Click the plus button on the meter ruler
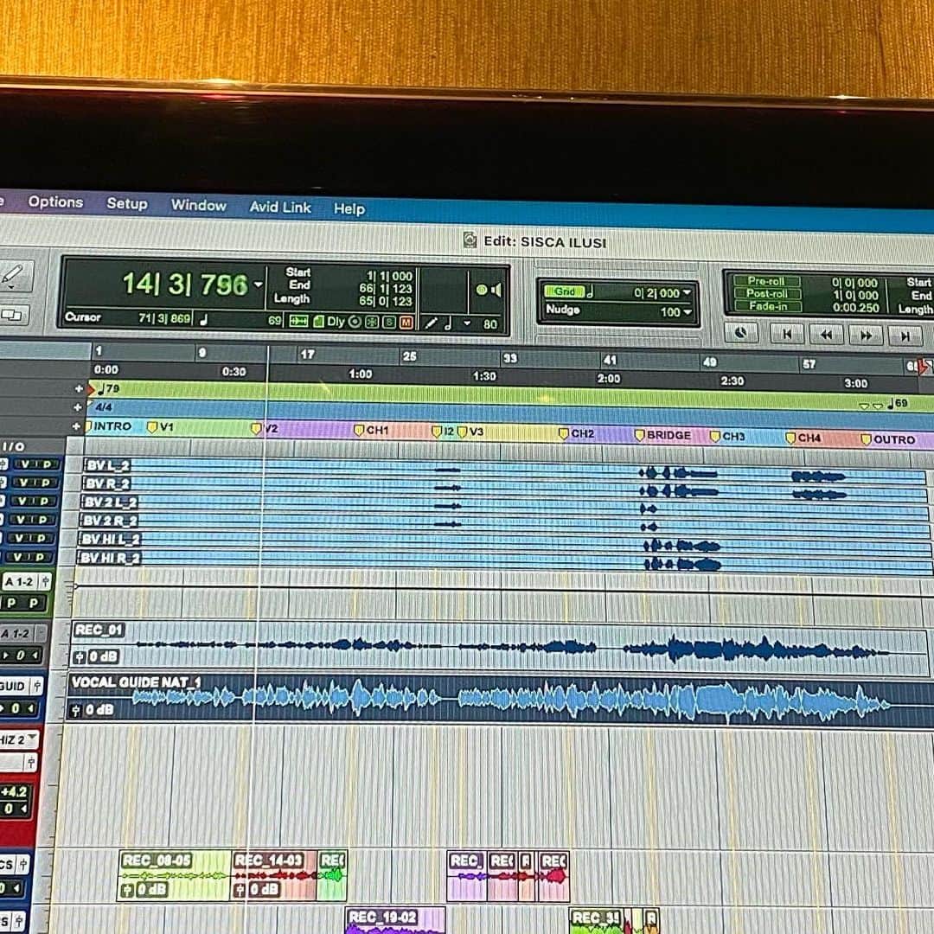 click(78, 407)
